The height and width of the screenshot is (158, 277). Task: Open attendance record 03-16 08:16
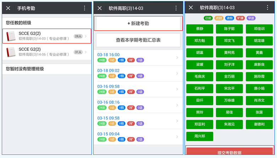138,105
